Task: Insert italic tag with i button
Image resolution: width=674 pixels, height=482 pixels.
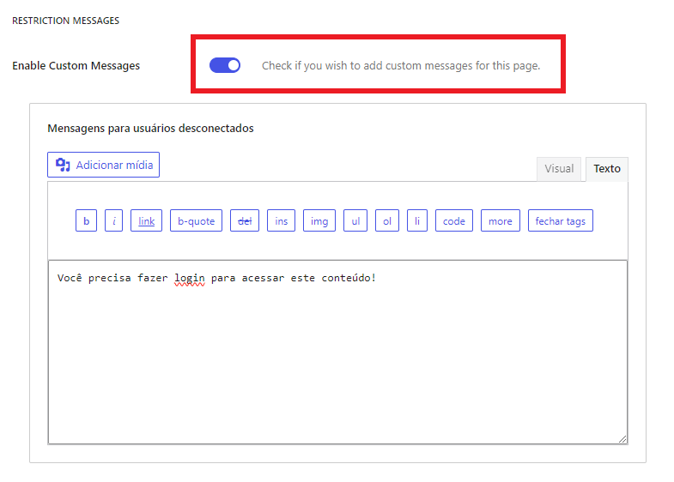Action: click(114, 220)
